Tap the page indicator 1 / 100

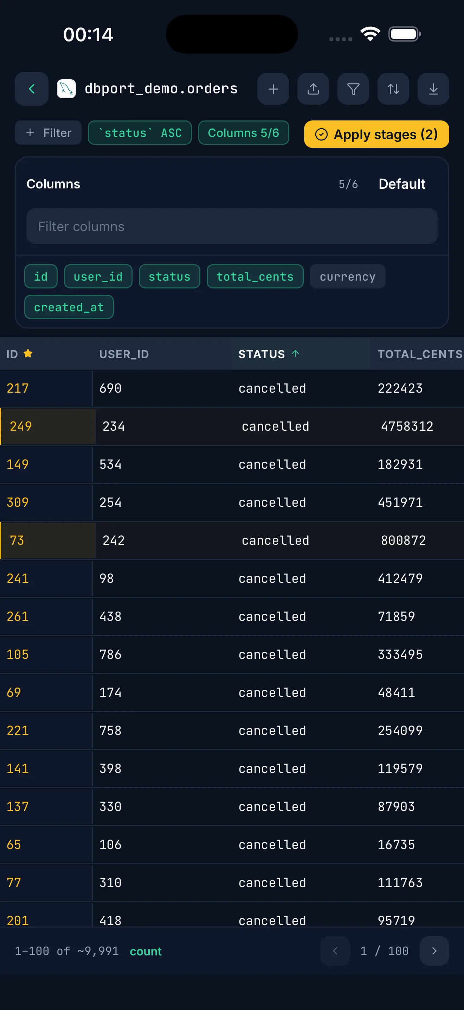click(x=385, y=951)
